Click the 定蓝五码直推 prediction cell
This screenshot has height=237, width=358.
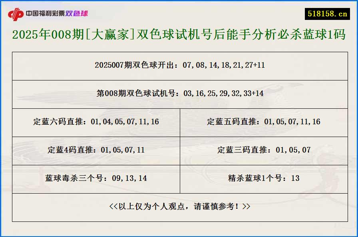click(264, 123)
